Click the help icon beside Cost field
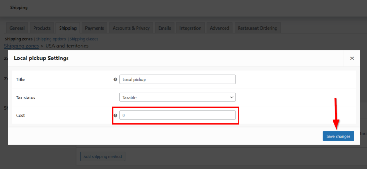367x169 pixels. tap(115, 115)
